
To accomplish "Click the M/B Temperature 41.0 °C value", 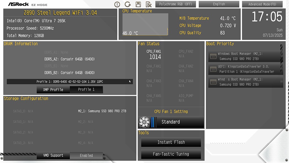I will 228,18.
